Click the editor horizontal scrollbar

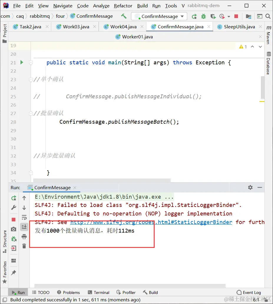tap(102, 180)
